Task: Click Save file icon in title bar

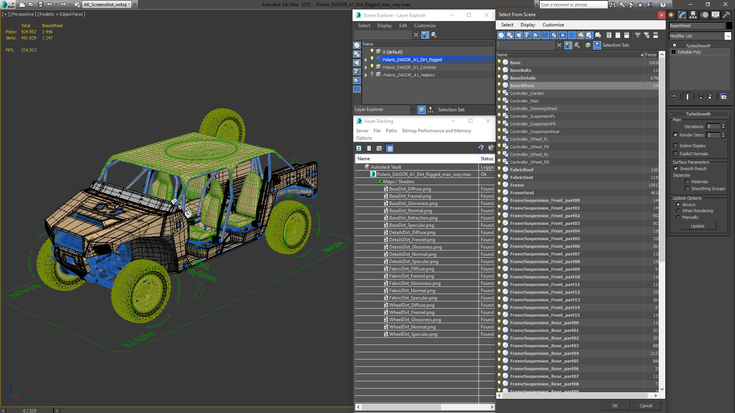Action: click(x=40, y=5)
